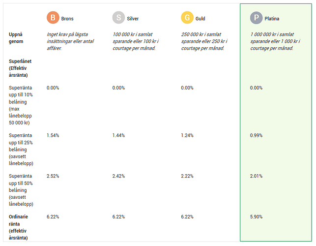Click the 0.99% rate in Platina column

click(x=257, y=135)
